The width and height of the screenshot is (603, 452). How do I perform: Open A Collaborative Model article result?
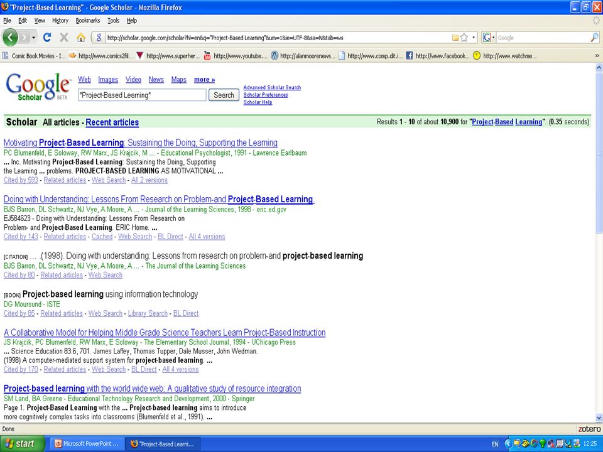[165, 333]
